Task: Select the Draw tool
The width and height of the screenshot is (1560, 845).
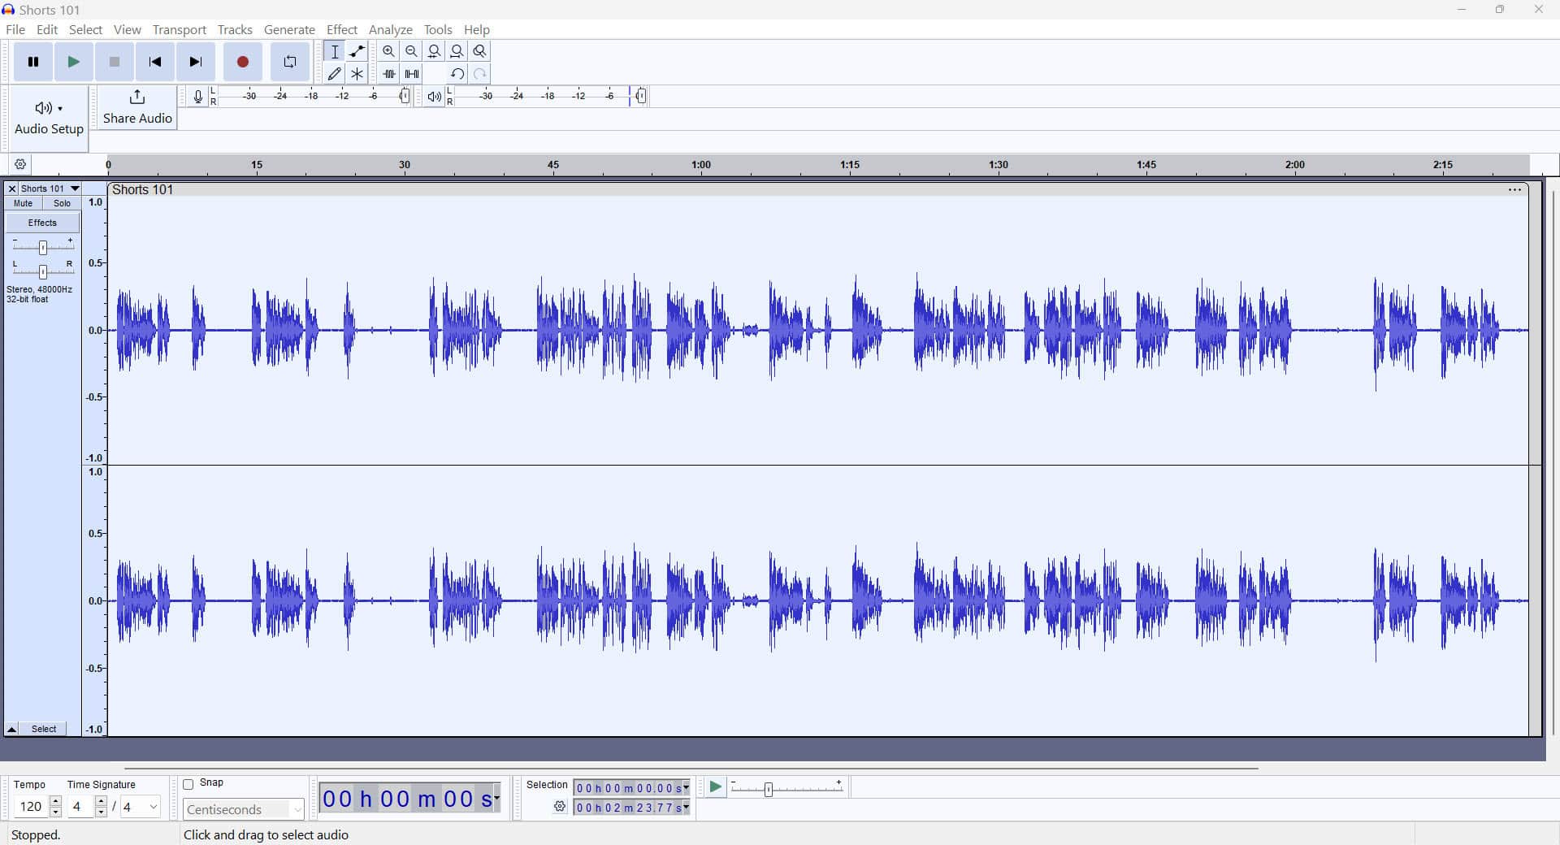Action: 334,73
